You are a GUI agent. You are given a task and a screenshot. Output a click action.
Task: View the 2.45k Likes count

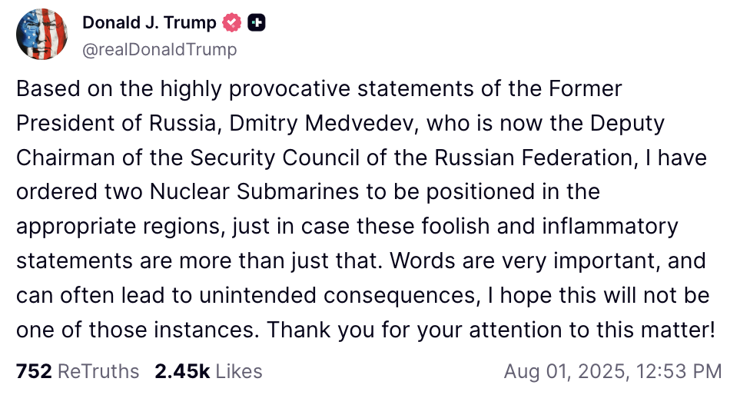coord(182,372)
